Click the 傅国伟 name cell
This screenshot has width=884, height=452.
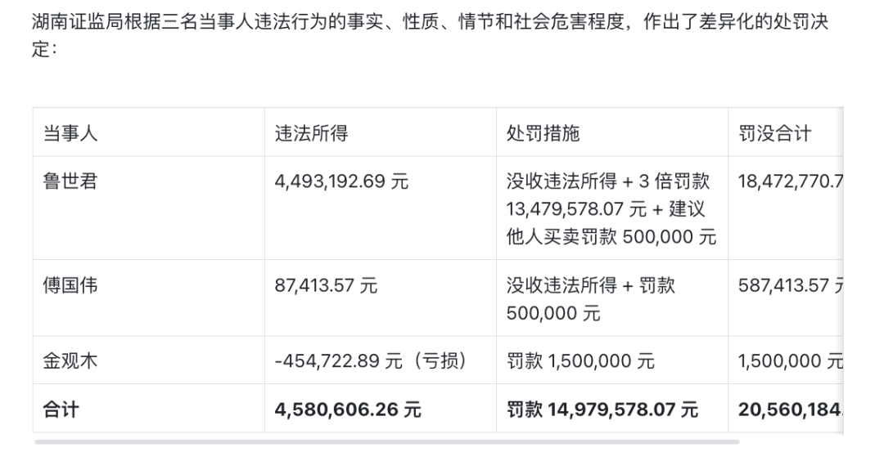point(70,285)
